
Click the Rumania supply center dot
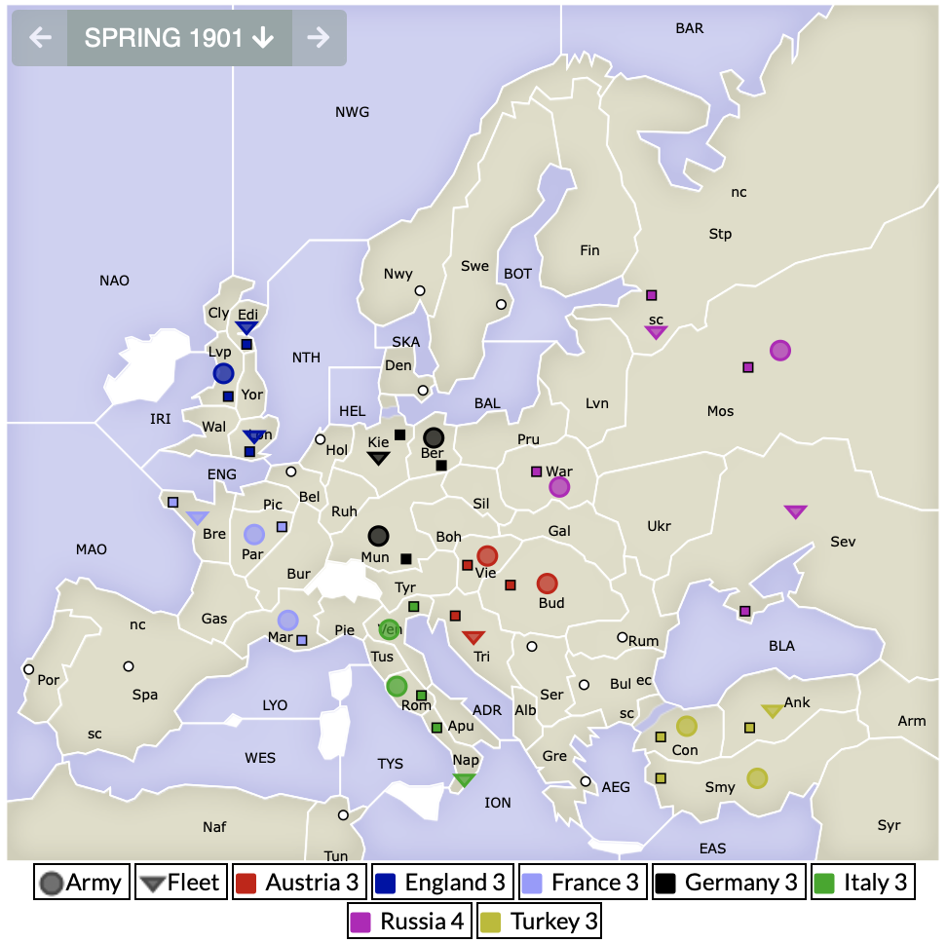click(x=622, y=637)
